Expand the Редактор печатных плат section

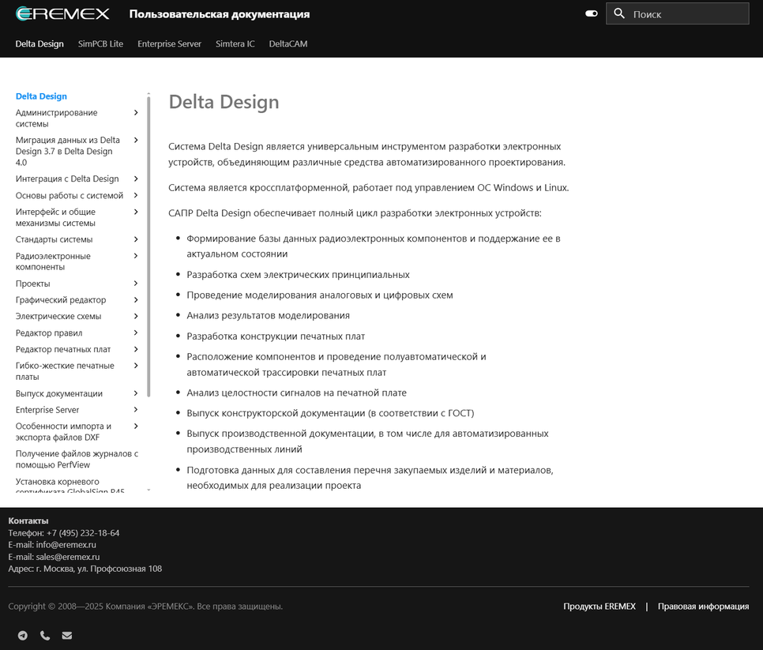(136, 349)
